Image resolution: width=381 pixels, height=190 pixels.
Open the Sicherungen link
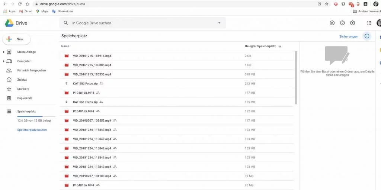click(x=349, y=36)
